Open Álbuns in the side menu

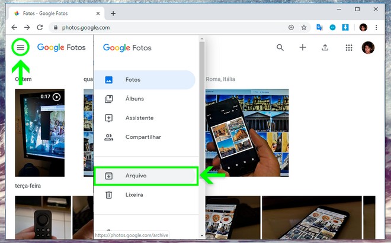(145, 99)
